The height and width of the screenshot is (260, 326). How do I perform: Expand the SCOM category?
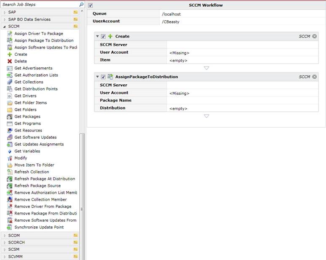5,236
